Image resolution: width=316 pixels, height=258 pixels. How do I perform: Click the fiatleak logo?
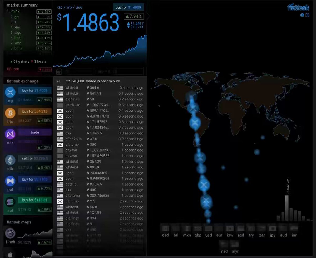298,7
